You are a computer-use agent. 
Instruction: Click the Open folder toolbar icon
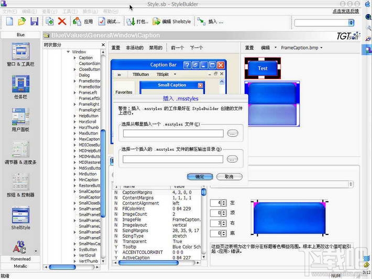(22, 21)
